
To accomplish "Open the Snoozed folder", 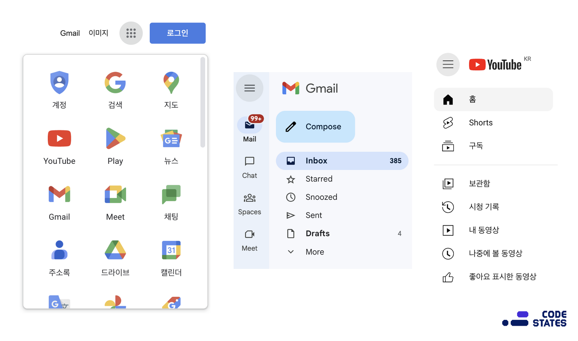I will point(342,197).
